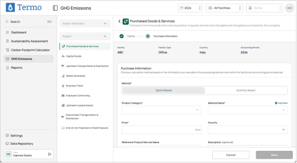297x163 pixels.
Task: Click the Termo brand name text
Action: (29, 8)
